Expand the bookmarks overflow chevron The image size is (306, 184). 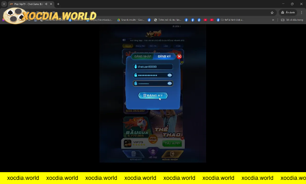(273, 20)
